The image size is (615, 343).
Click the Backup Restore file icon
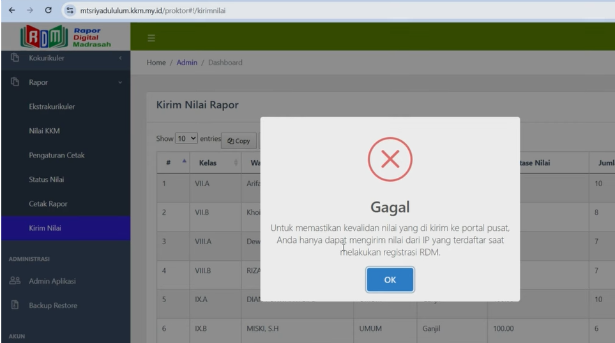click(12, 305)
